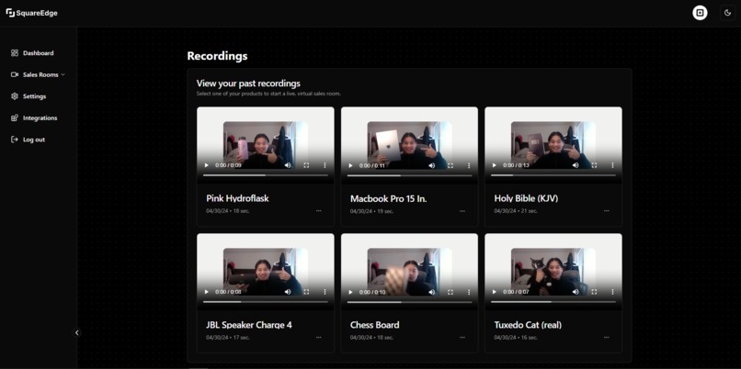Open the Macbook Pro card ellipsis menu

point(462,211)
